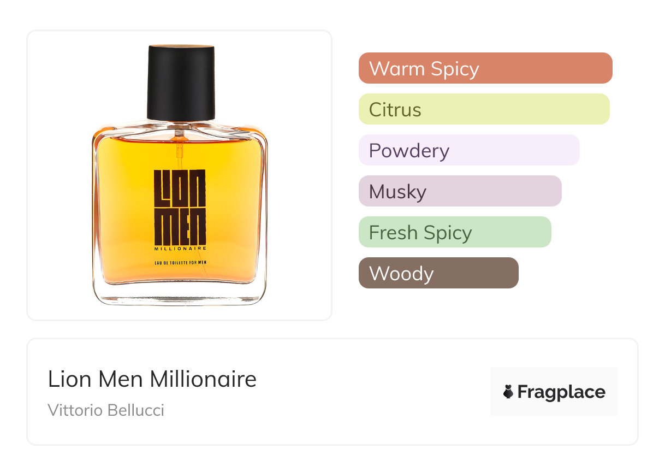
Task: Click the Fragplace wordmark text
Action: point(561,392)
